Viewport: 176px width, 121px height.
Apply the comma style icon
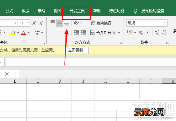coord(147,33)
